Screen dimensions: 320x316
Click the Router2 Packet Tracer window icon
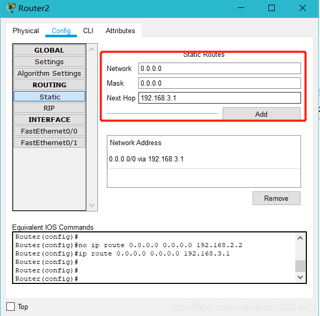click(10, 8)
